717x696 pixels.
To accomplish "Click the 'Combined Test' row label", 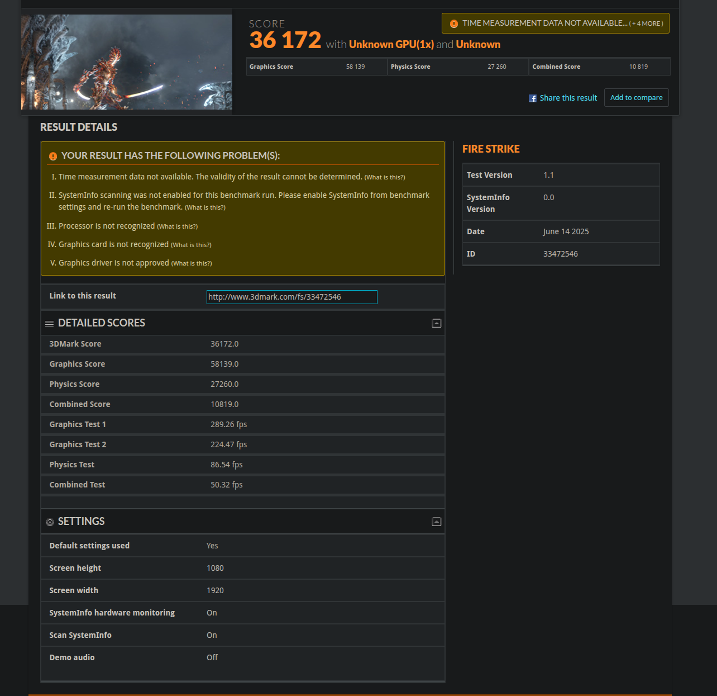I will [x=77, y=485].
